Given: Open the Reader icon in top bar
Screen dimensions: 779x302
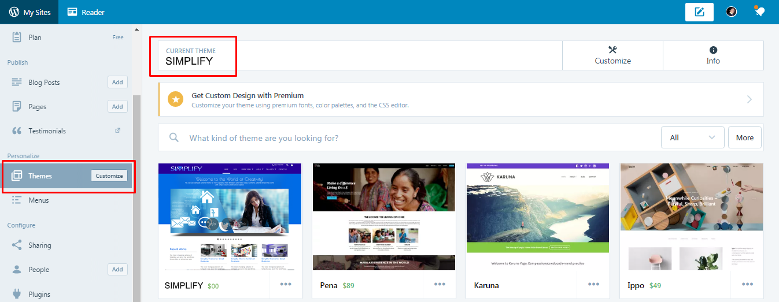Looking at the screenshot, I should 72,12.
